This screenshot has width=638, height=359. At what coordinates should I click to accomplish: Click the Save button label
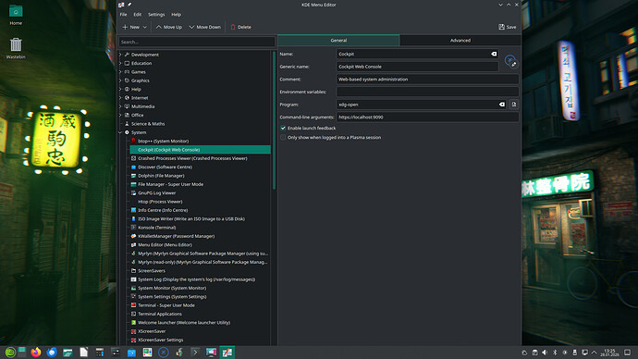tap(511, 27)
